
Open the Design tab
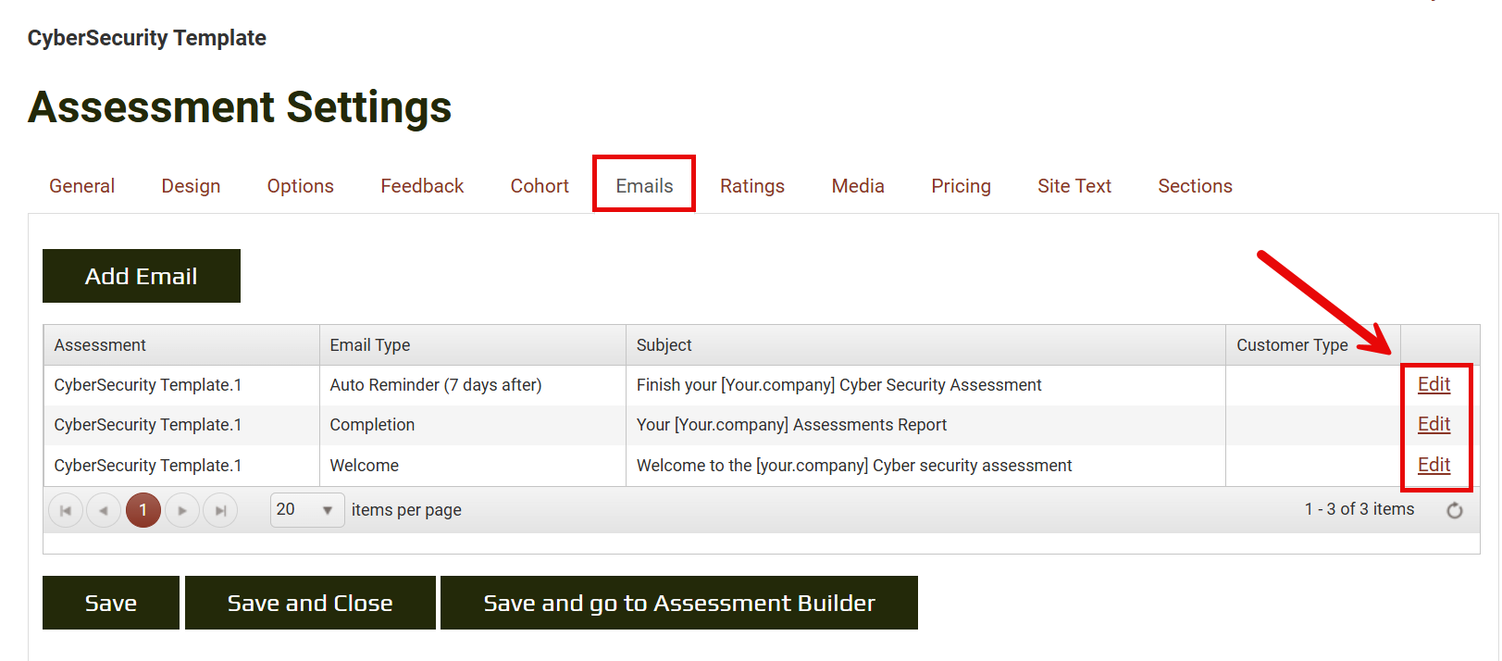coord(191,186)
